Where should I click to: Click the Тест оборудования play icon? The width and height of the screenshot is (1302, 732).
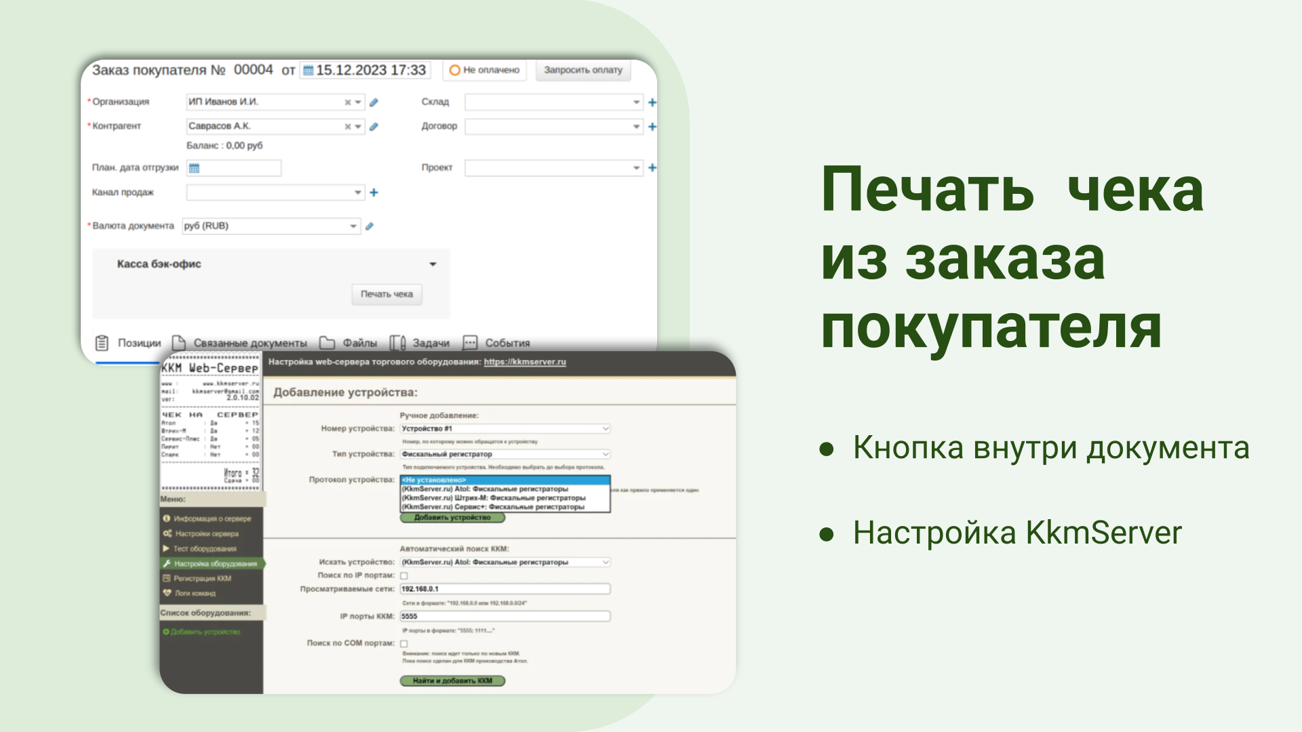tap(166, 548)
